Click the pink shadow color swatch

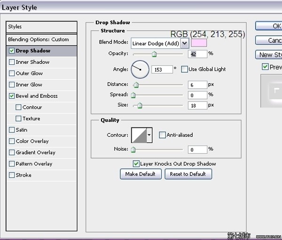click(199, 43)
